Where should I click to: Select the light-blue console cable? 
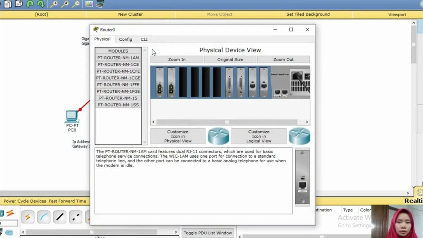click(x=44, y=217)
